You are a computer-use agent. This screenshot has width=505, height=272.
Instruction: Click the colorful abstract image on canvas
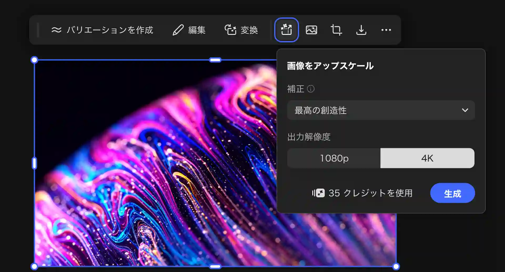click(x=158, y=171)
